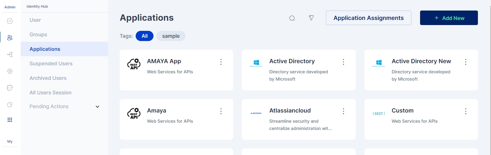
Task: Open the nine-dot apps grid icon
Action: click(10, 120)
